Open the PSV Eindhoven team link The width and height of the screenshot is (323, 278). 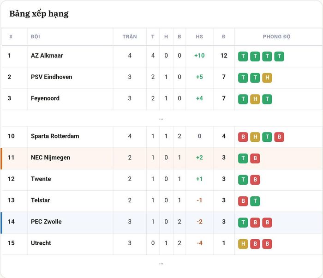point(52,77)
